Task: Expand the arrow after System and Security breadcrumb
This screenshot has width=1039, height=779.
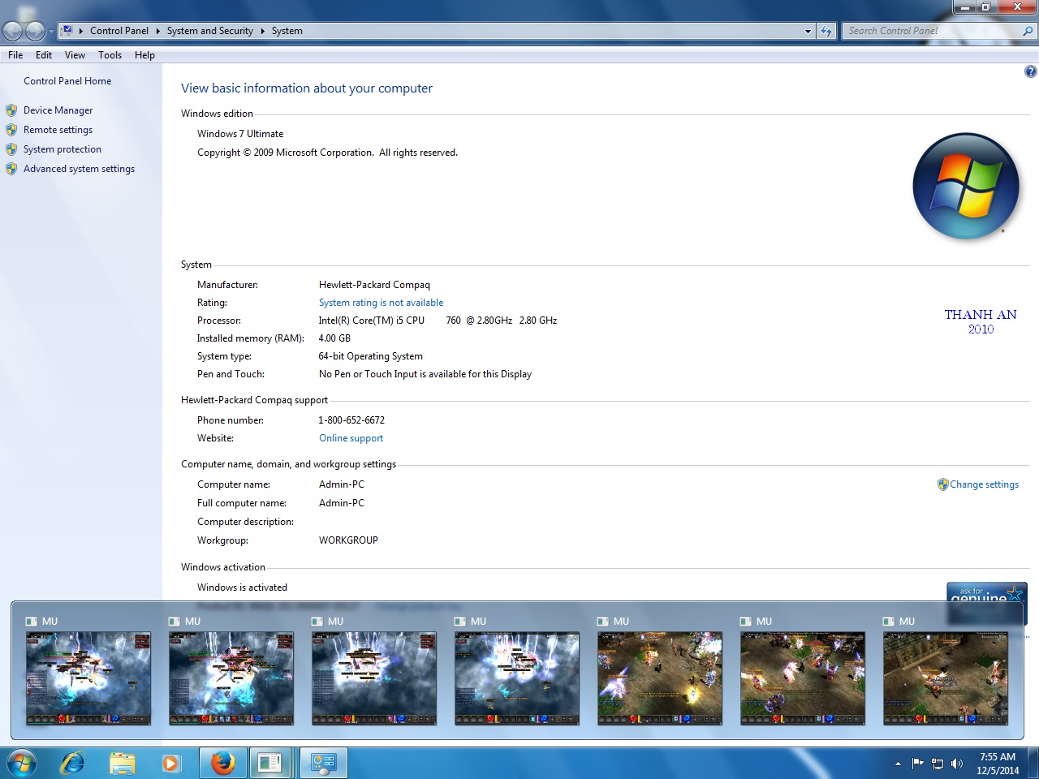Action: pos(262,31)
